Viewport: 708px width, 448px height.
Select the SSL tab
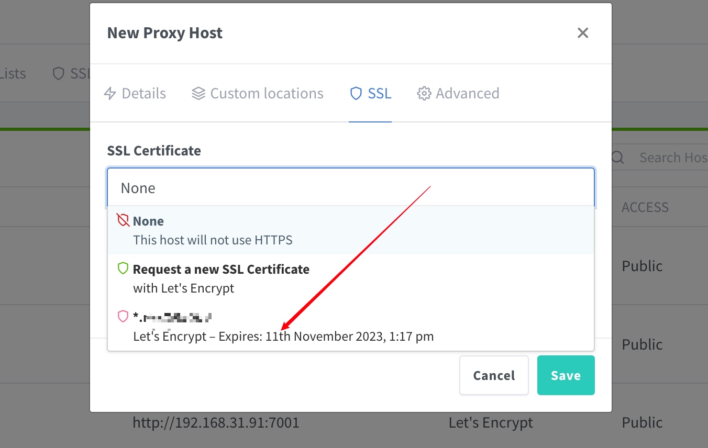[x=370, y=93]
